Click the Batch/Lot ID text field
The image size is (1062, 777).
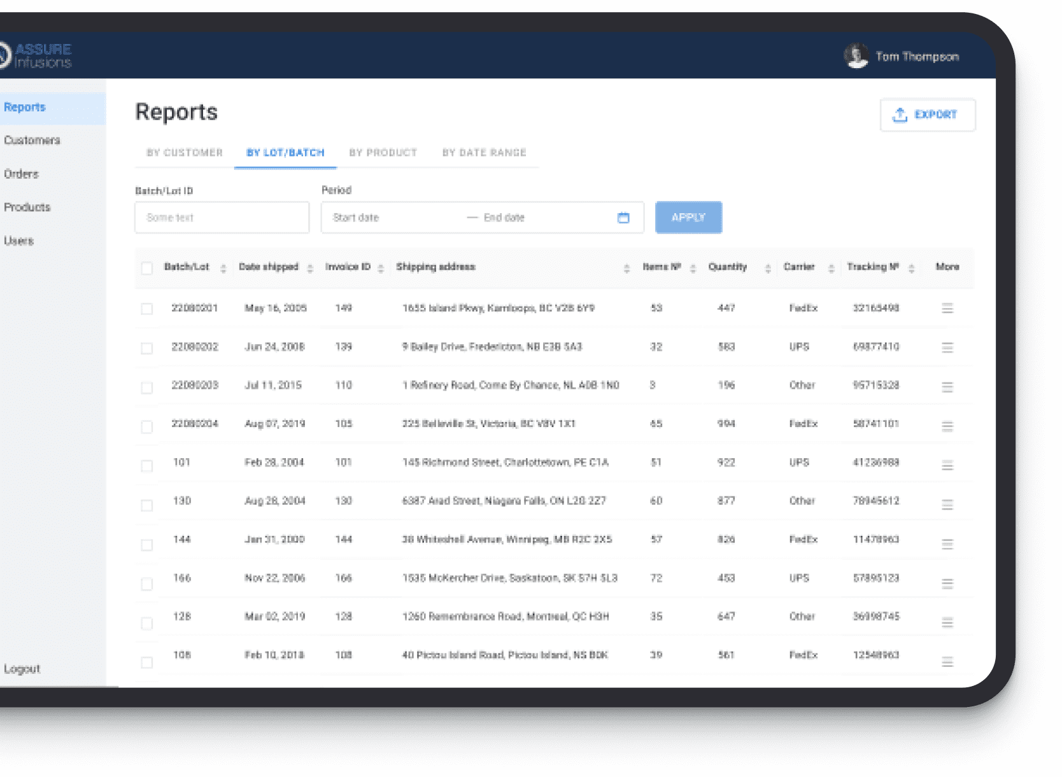222,218
